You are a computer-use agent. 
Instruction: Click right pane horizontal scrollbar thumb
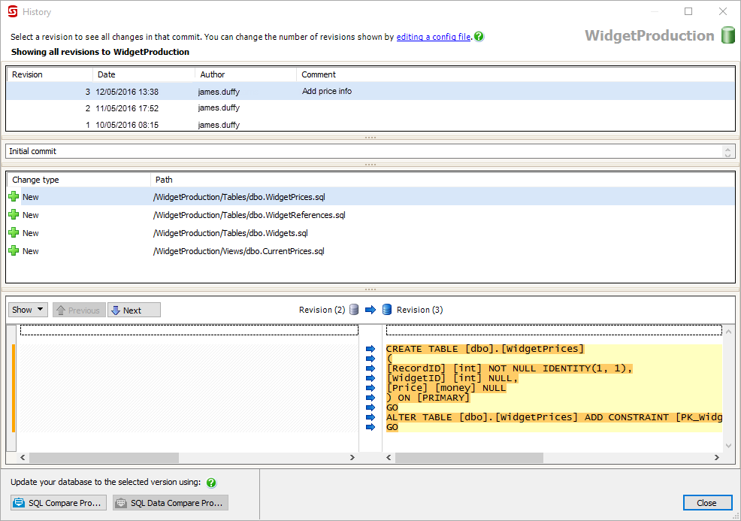[468, 458]
